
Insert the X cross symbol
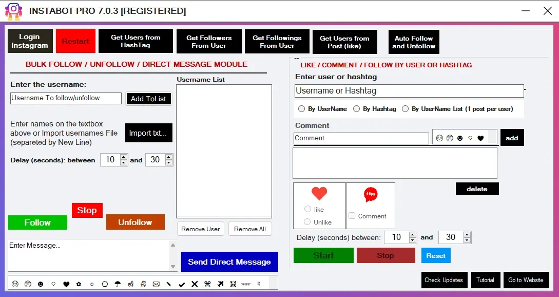pyautogui.click(x=195, y=284)
